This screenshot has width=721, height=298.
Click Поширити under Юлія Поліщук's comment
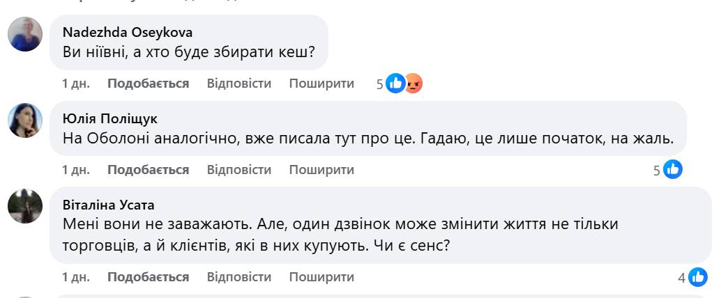pos(321,170)
